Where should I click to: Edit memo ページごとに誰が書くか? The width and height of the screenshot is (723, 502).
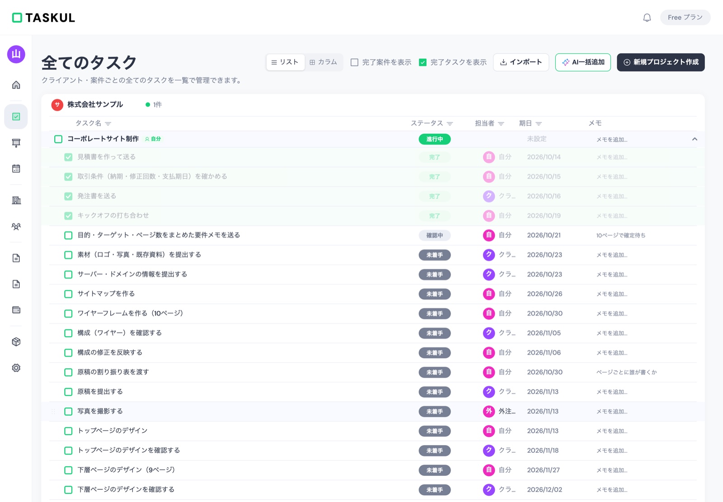coord(626,372)
